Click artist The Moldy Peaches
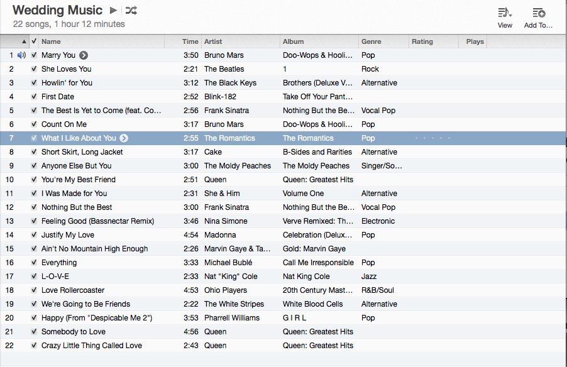 click(x=238, y=166)
